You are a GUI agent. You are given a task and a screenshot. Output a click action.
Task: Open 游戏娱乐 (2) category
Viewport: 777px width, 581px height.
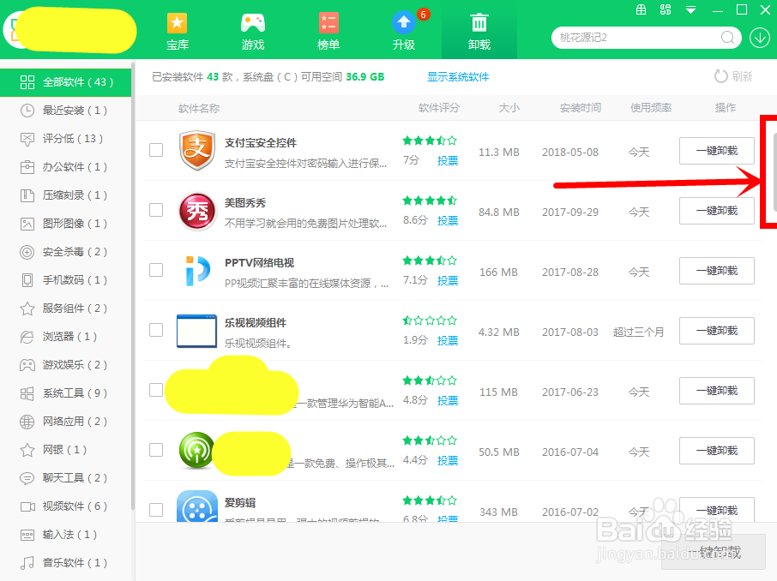point(65,365)
